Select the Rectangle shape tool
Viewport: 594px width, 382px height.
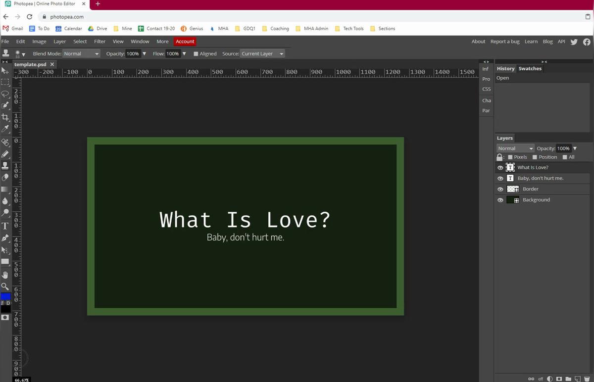(5, 261)
